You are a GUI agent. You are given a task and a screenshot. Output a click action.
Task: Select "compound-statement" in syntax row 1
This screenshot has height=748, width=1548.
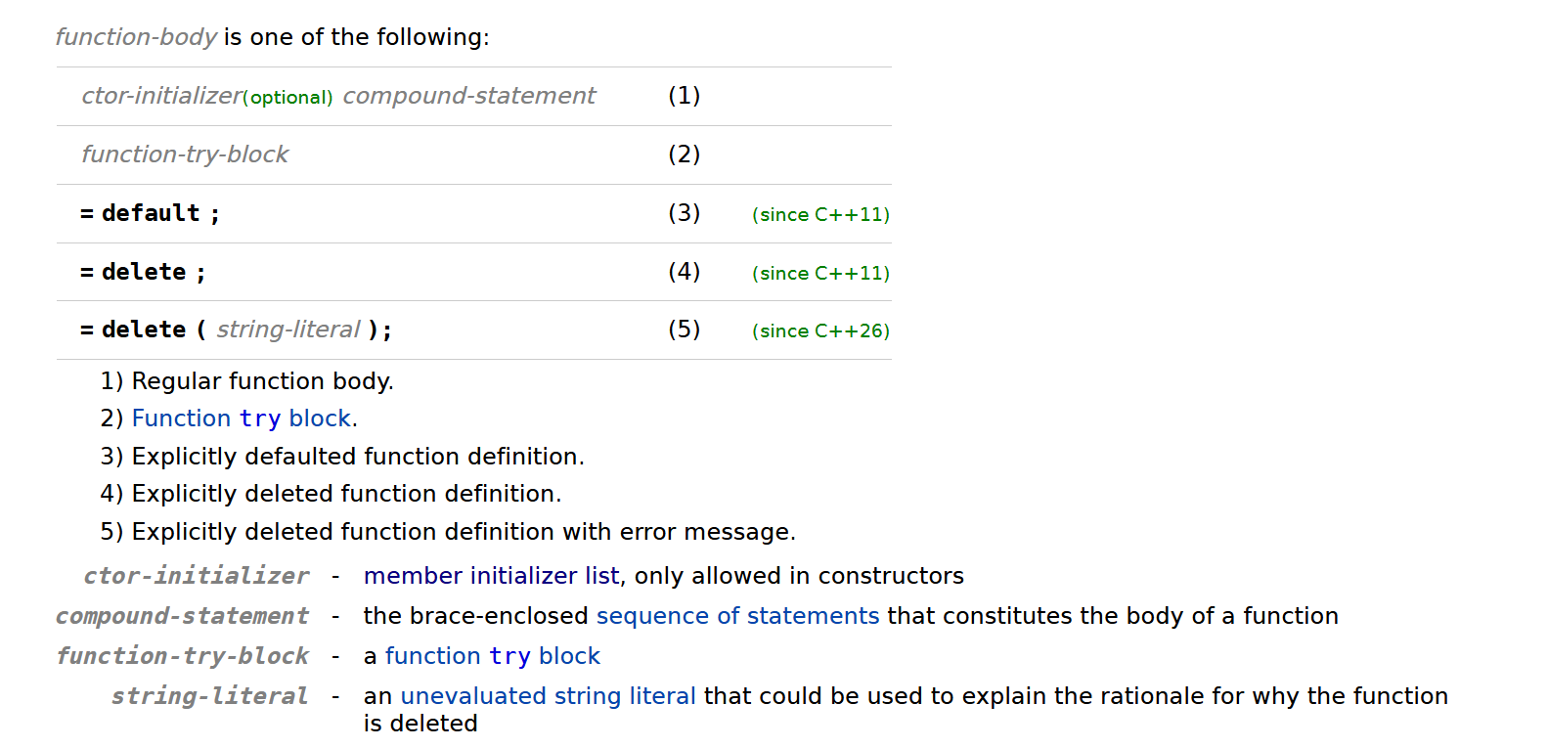(468, 96)
